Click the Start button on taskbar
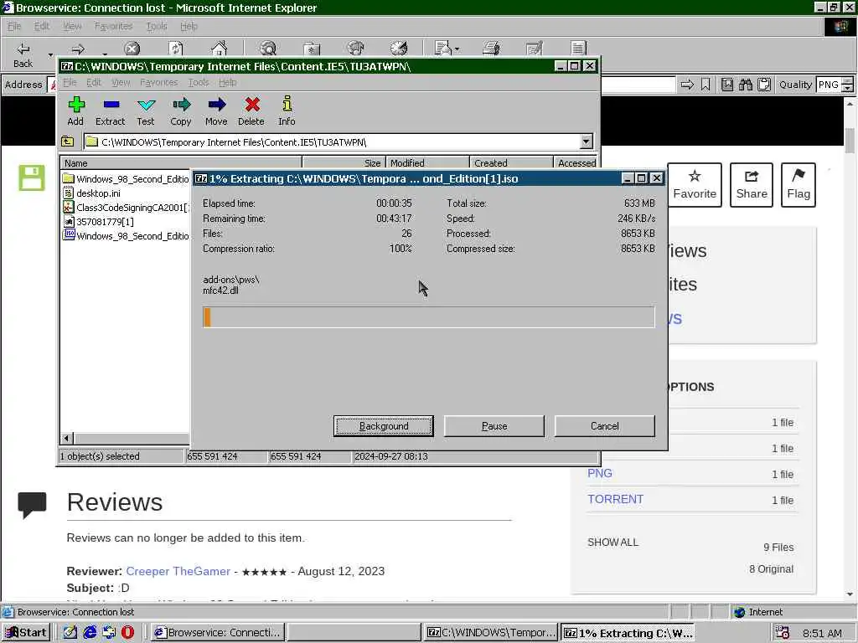This screenshot has height=643, width=858. coord(26,633)
